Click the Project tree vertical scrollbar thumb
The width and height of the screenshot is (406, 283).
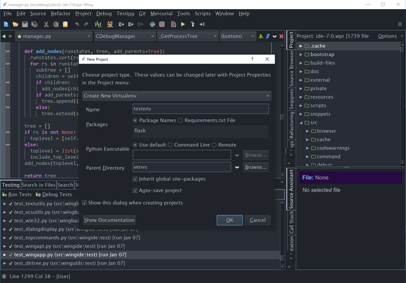coord(403,50)
